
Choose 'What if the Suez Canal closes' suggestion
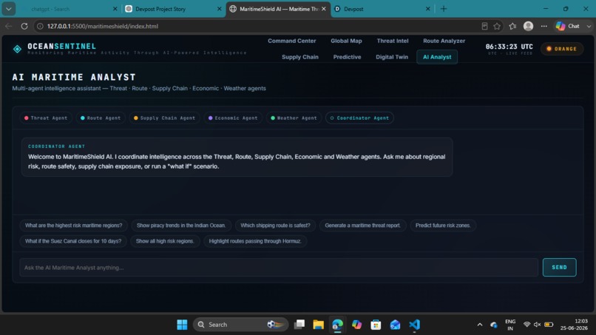click(x=73, y=241)
